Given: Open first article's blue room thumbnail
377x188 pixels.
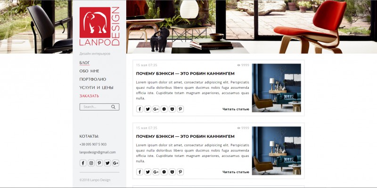Looking at the screenshot, I should [x=277, y=88].
